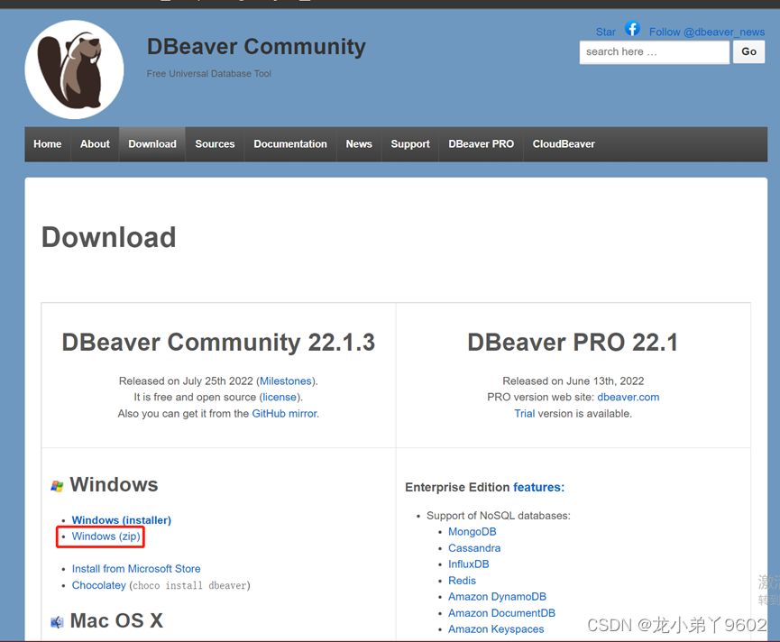Viewport: 780px width, 642px height.
Task: Open the Milestones link
Action: 286,381
